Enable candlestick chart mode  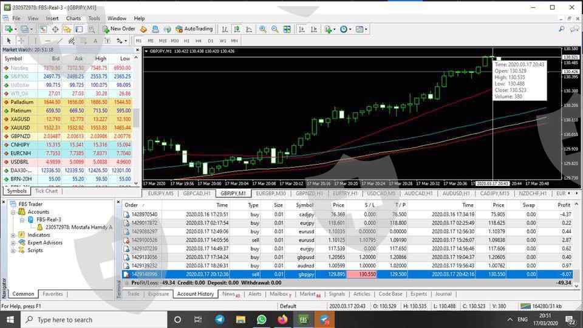(x=236, y=29)
